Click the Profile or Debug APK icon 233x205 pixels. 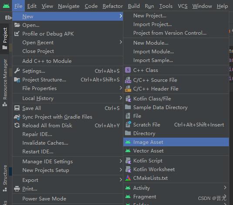click(17, 34)
